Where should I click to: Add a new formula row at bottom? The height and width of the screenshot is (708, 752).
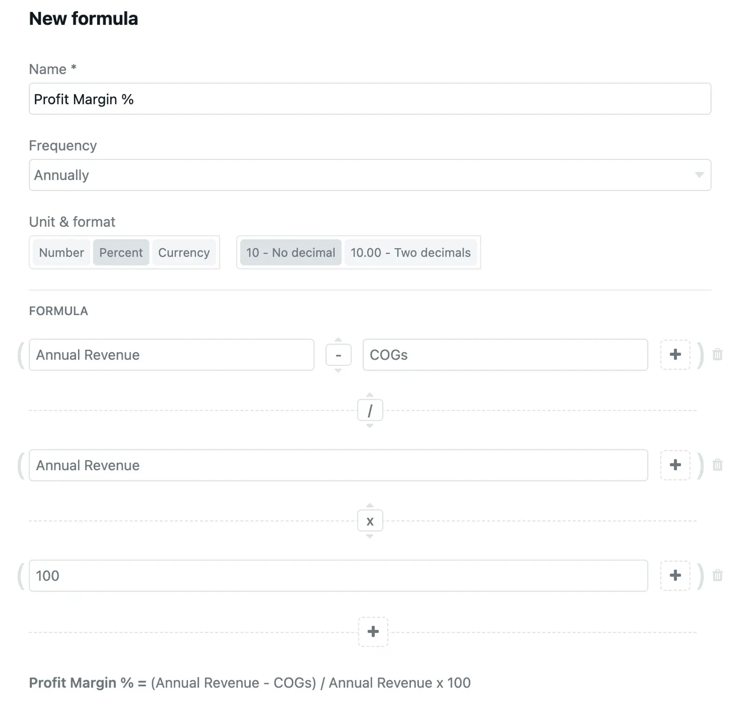pyautogui.click(x=373, y=631)
